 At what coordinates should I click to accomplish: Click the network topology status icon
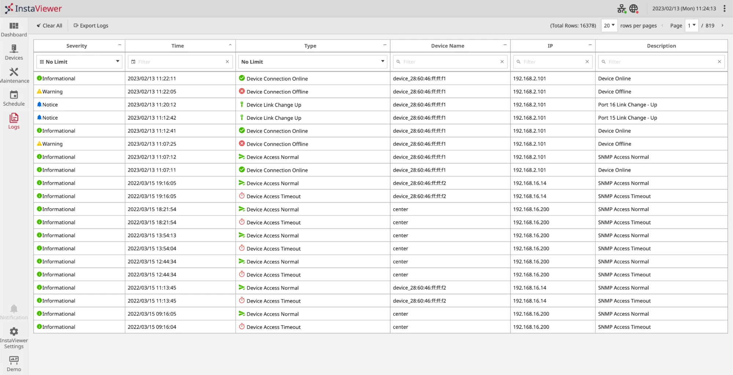click(622, 8)
